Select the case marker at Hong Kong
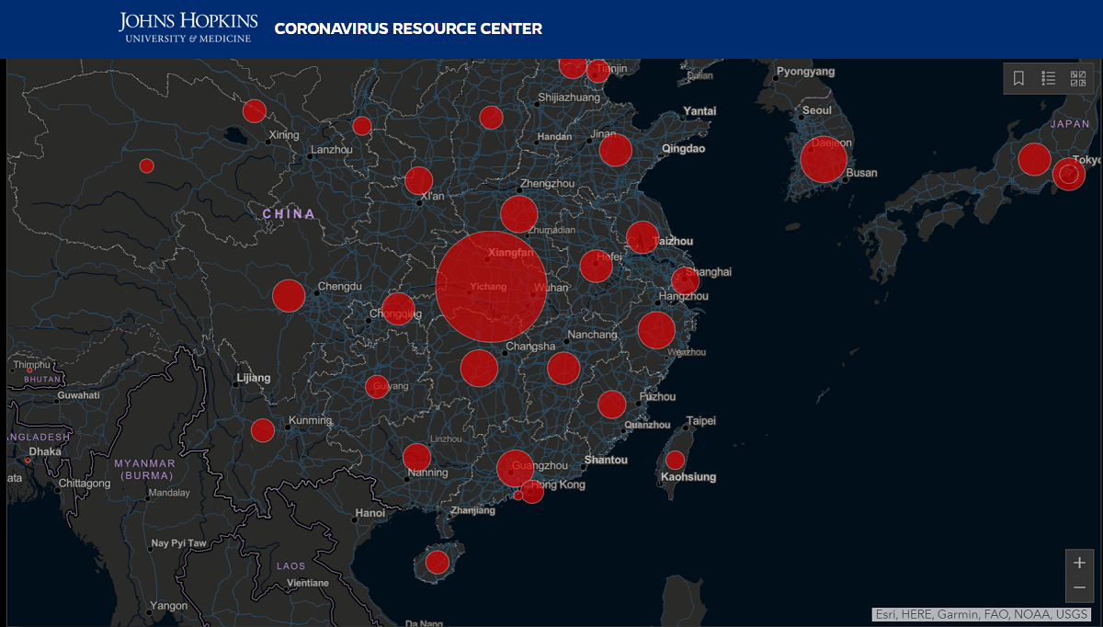 (x=532, y=492)
